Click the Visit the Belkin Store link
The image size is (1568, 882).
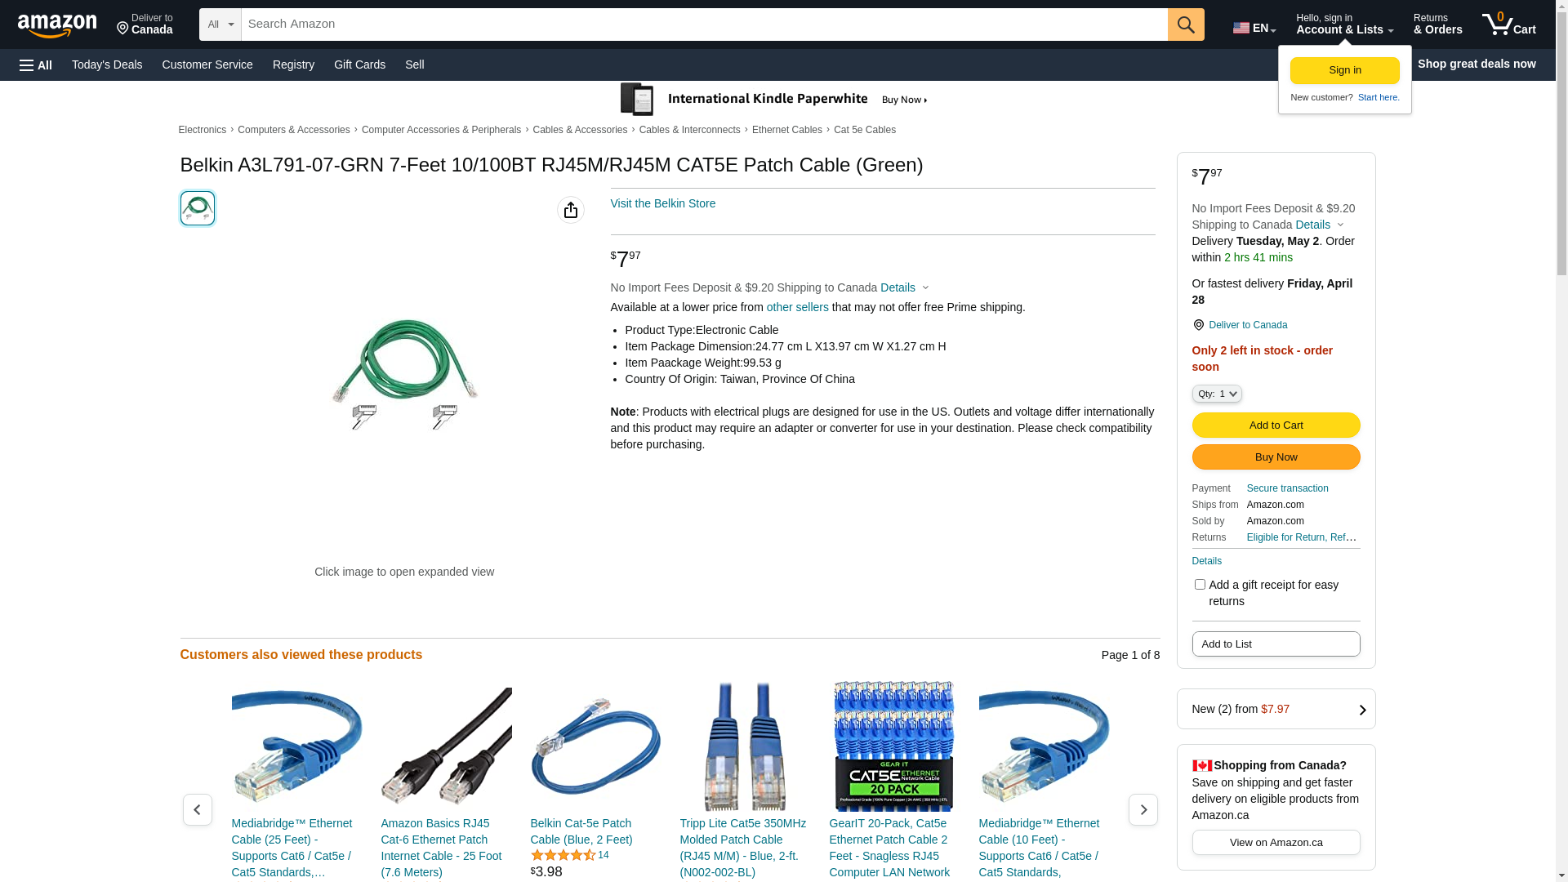pos(662,203)
